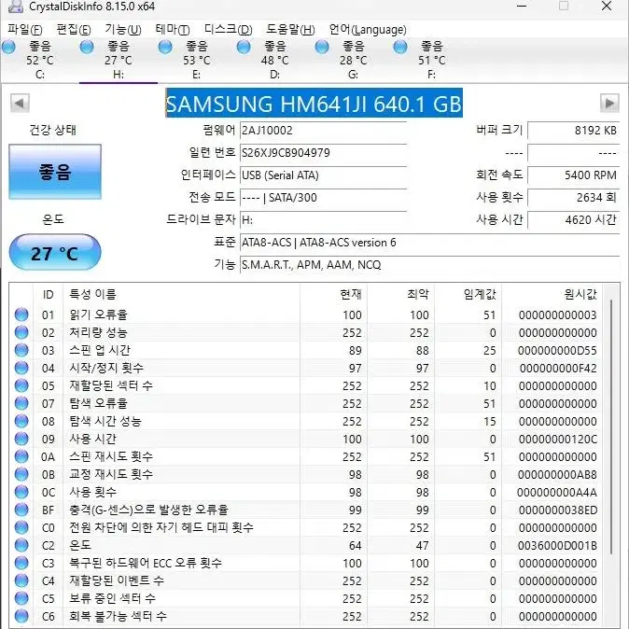Open the 편집(E) menu
Screen dimensions: 629x629
click(x=74, y=30)
